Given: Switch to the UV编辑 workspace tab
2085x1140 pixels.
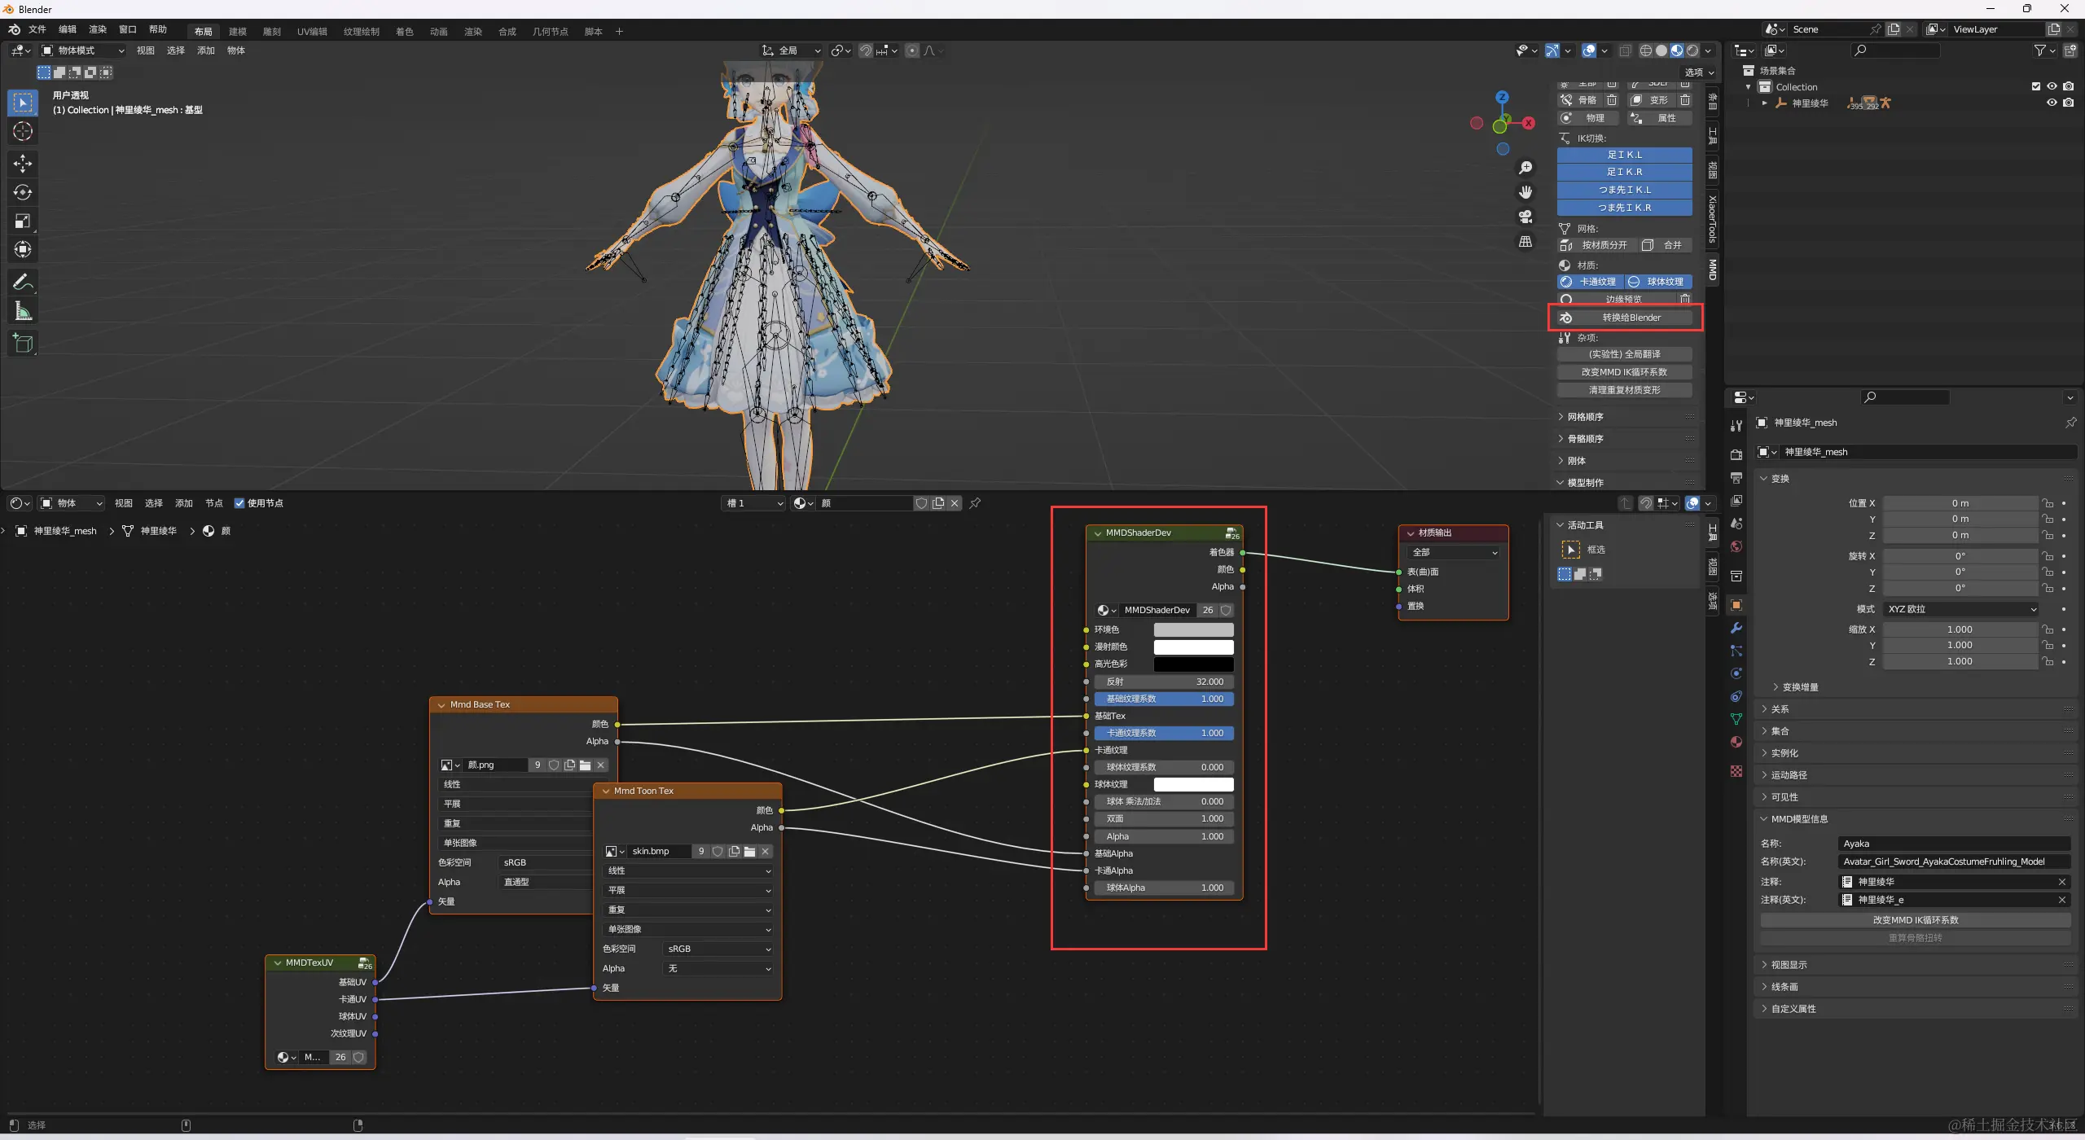Looking at the screenshot, I should click(312, 32).
